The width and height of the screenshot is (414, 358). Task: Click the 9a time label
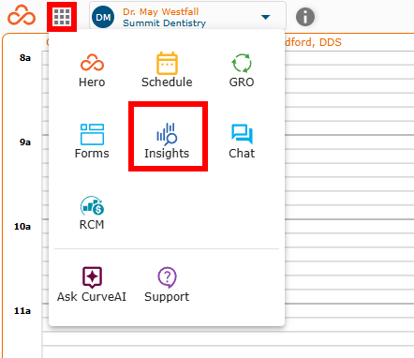(25, 142)
